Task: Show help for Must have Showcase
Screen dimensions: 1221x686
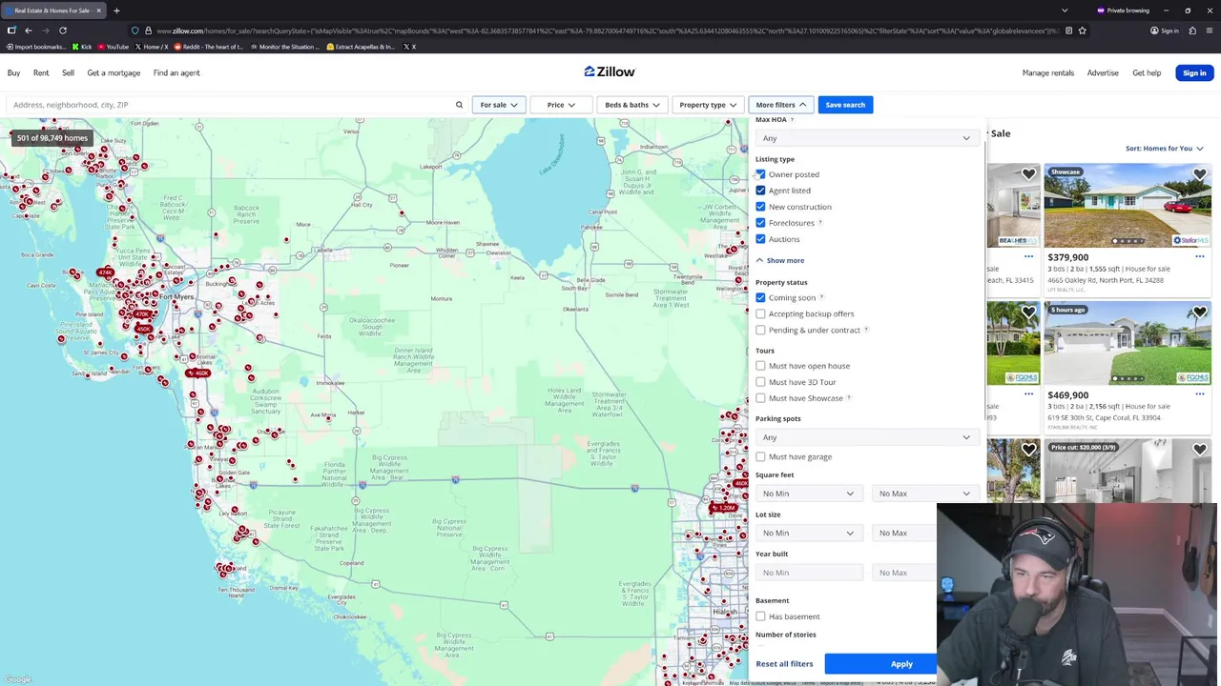Action: [849, 398]
